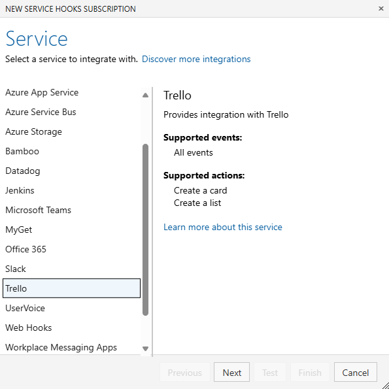Open the Discover more integrations link
The width and height of the screenshot is (389, 389).
[x=196, y=59]
